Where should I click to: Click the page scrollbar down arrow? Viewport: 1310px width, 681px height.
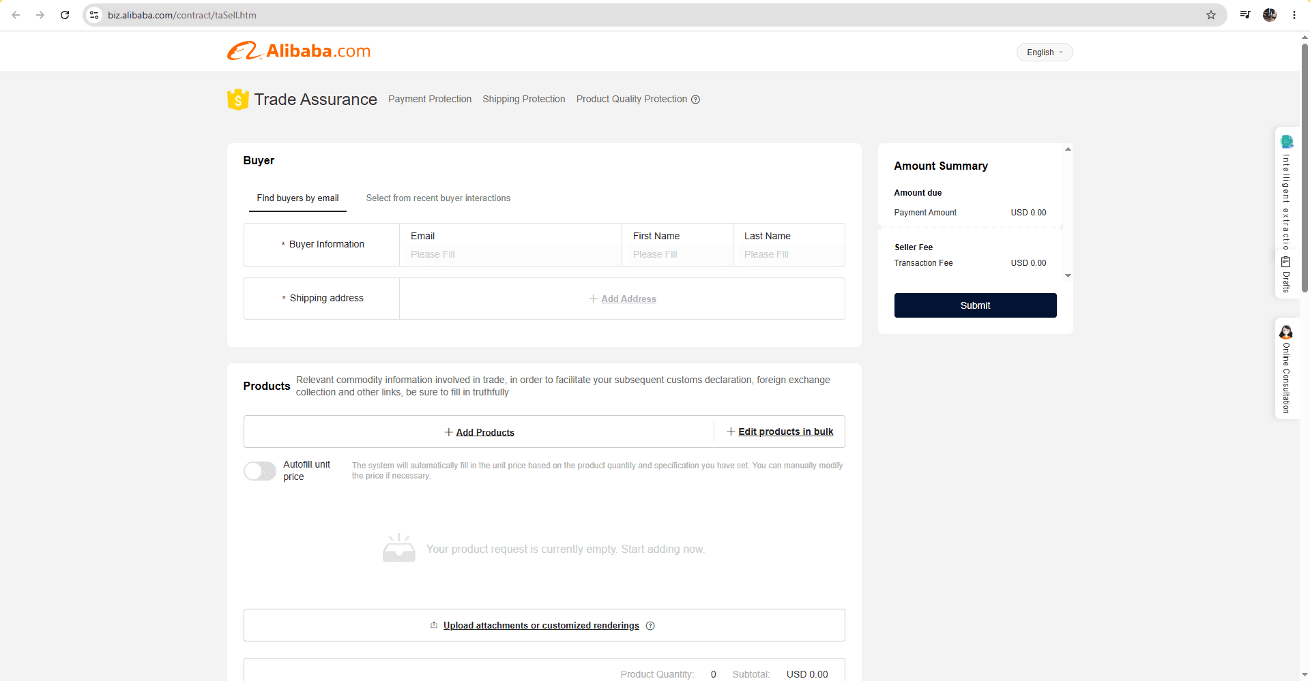[x=1305, y=675]
